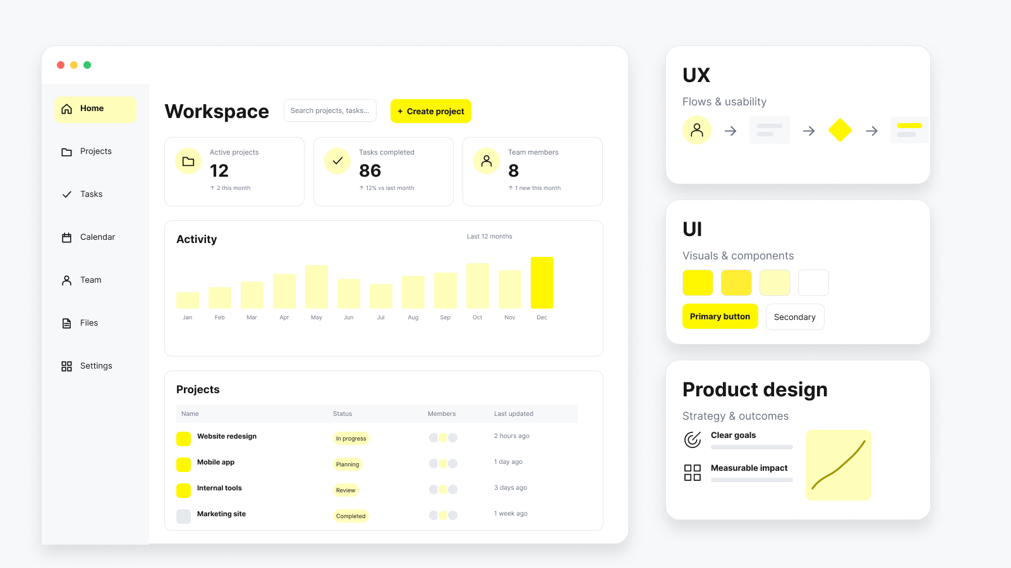Select the May bar in Activity chart
1011x568 pixels.
coord(317,287)
